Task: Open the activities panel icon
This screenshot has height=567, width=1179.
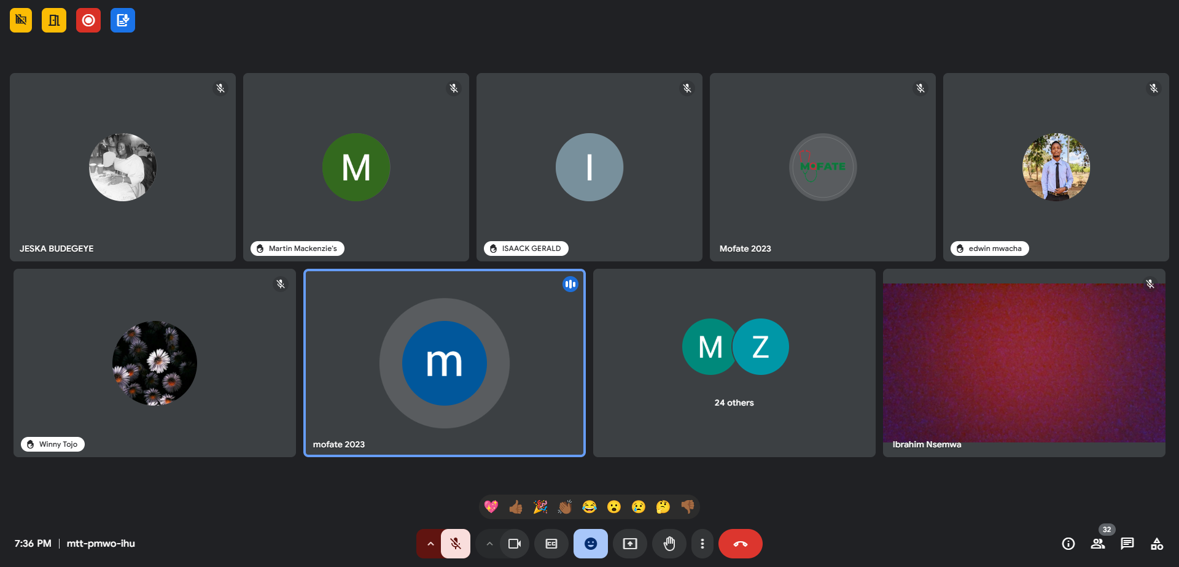Action: (1157, 544)
